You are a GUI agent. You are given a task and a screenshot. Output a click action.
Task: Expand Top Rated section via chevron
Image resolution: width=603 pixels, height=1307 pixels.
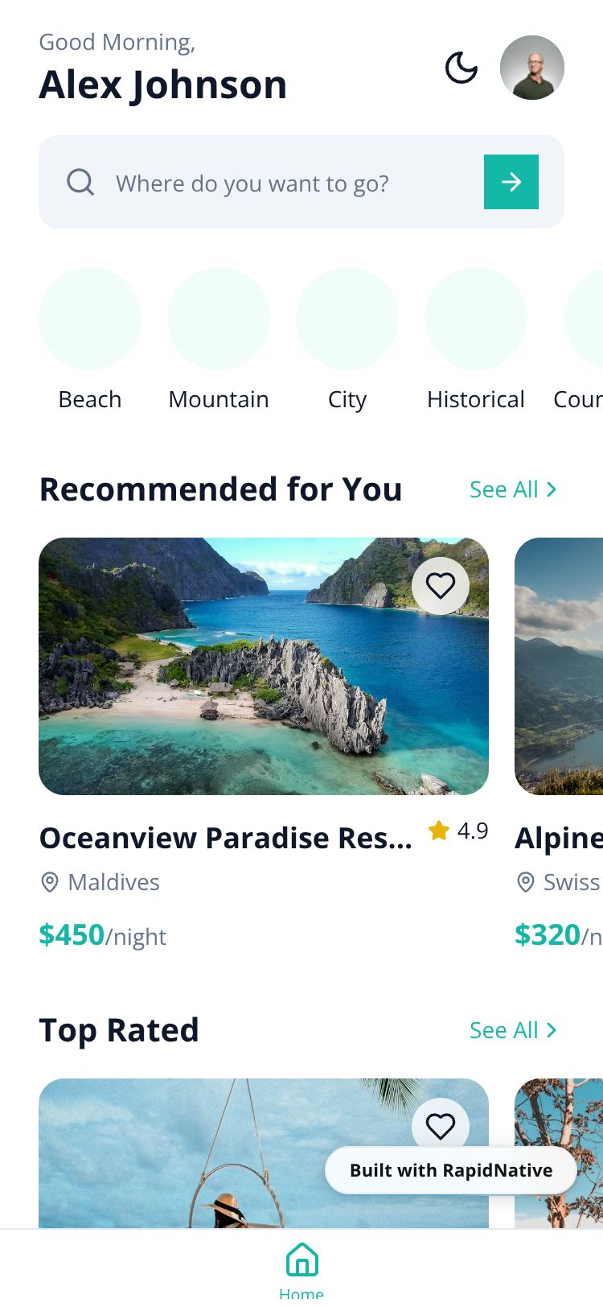pyautogui.click(x=552, y=1030)
